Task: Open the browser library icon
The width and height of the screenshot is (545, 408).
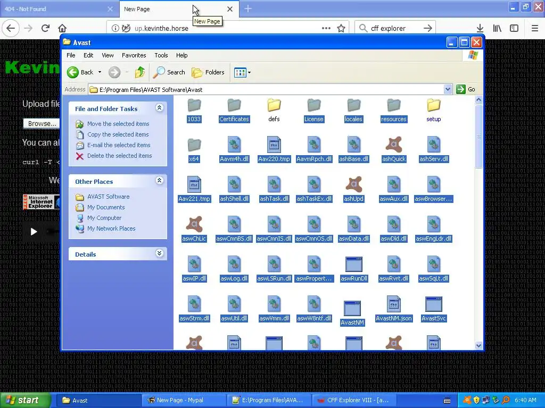Action: 497,28
